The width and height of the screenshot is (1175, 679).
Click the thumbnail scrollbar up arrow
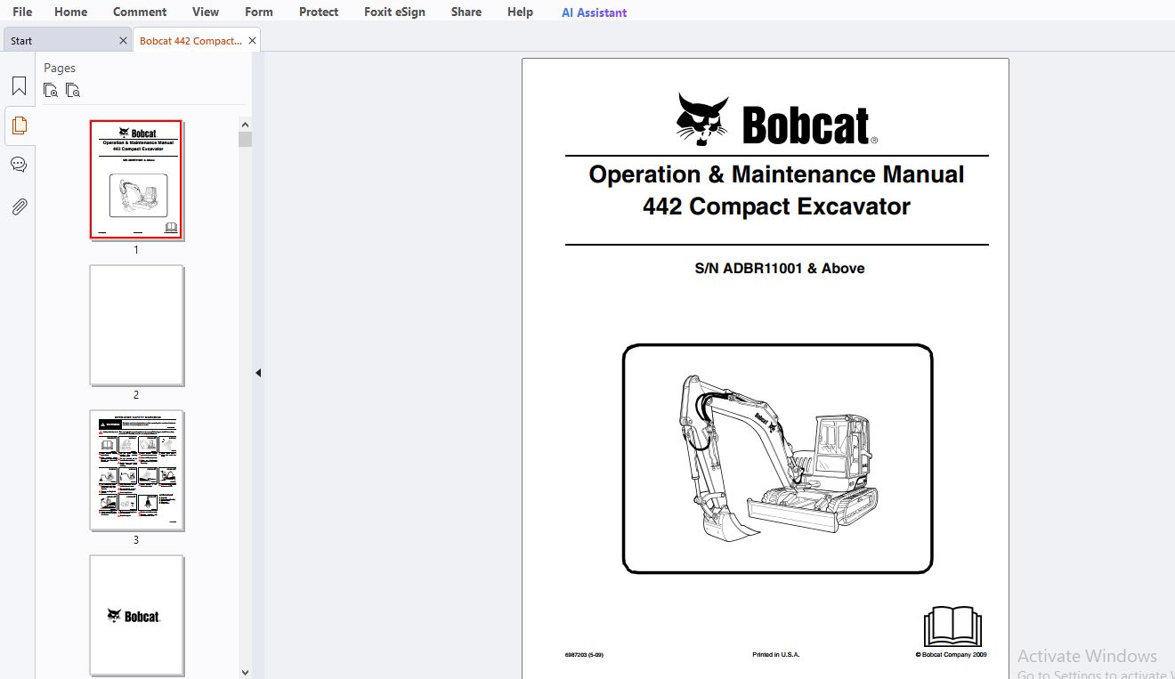245,124
